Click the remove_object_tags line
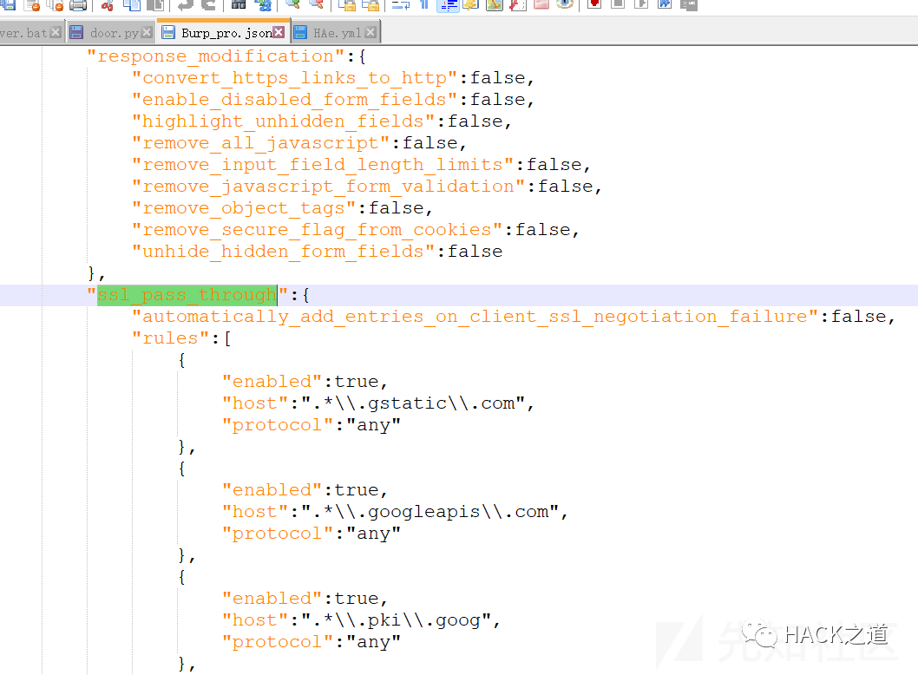The image size is (918, 675). tap(282, 208)
